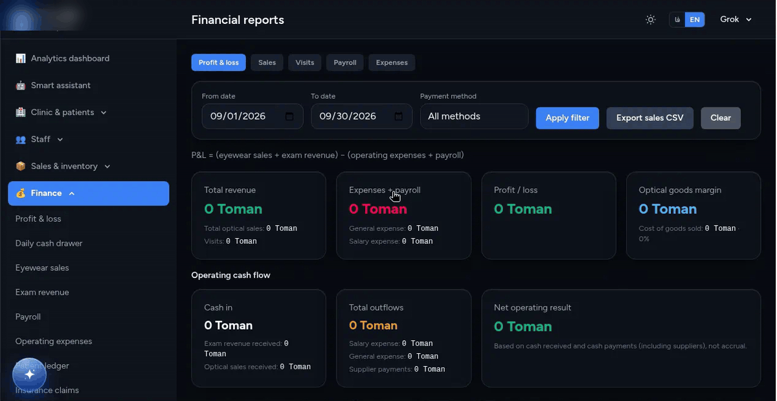
Task: Click Export sales CSV button
Action: coord(649,118)
